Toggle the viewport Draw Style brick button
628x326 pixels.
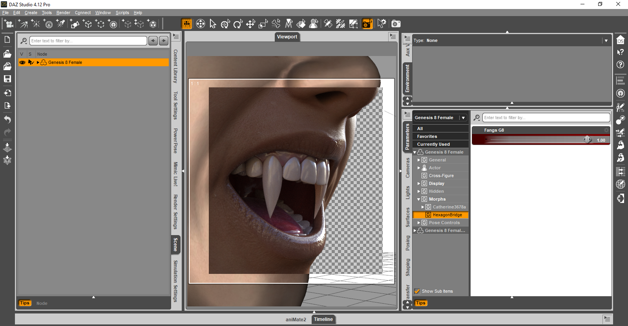point(187,24)
